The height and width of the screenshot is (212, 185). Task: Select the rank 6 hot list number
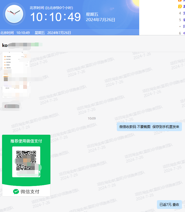[x=180, y=33]
